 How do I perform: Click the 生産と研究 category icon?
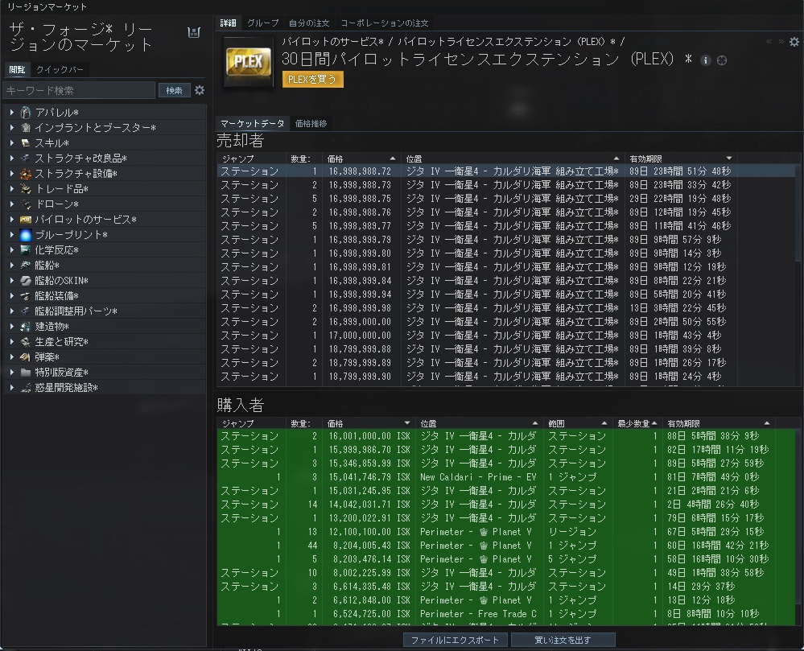26,341
